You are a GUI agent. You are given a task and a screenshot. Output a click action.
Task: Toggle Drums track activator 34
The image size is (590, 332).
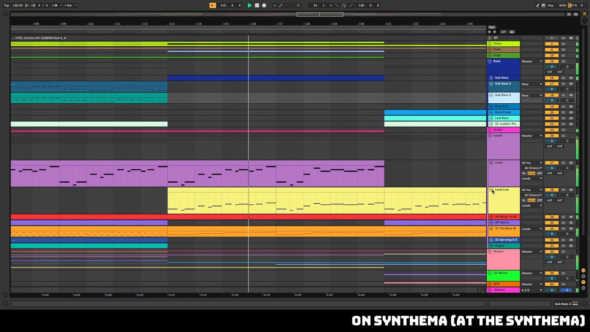point(552,252)
